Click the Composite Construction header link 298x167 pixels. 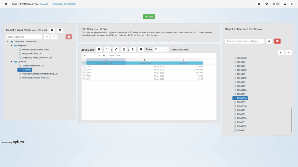[65, 4]
